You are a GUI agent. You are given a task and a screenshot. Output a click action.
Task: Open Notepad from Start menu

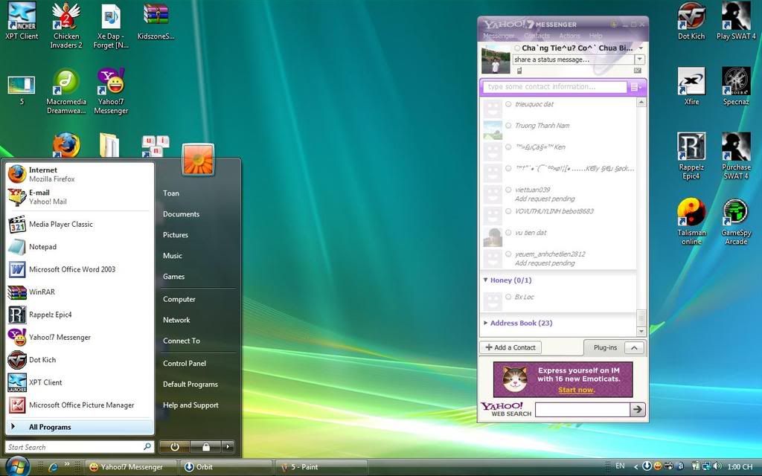tap(79, 247)
